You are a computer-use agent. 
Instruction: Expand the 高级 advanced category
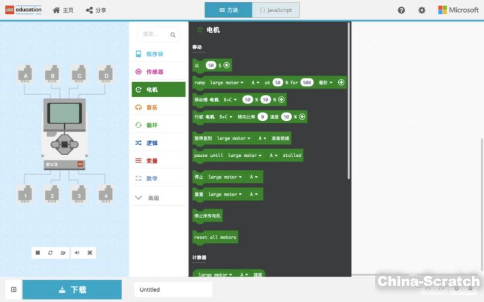152,198
